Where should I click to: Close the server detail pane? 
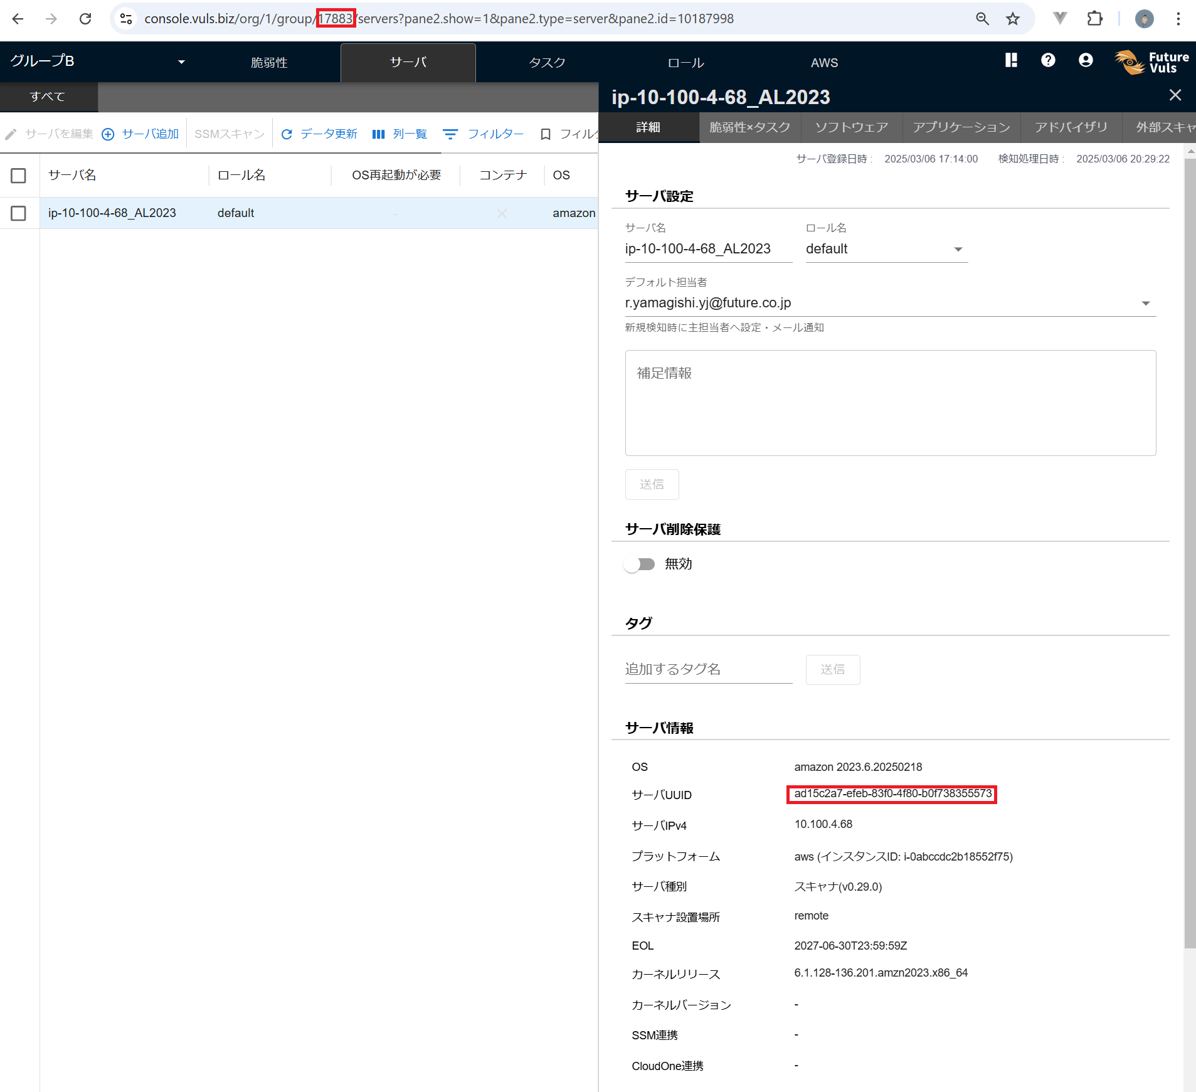coord(1175,95)
